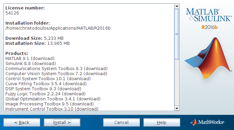Open installer Help

pyautogui.click(x=162, y=123)
